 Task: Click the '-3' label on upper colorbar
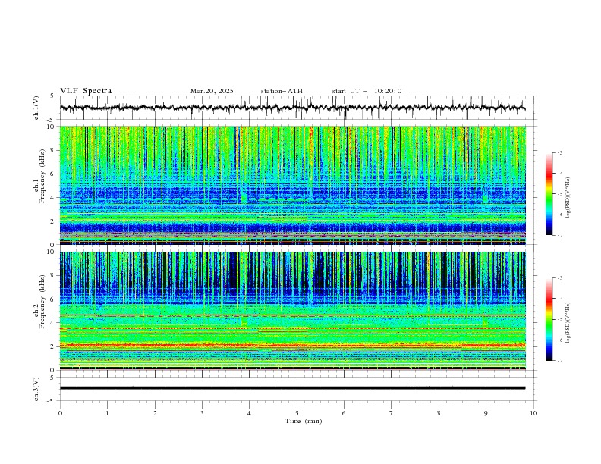coord(559,152)
